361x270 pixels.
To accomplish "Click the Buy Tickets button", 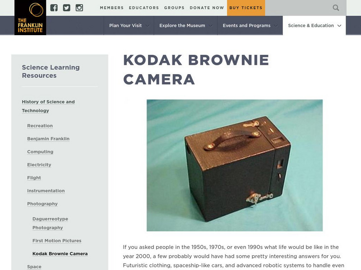I will [x=246, y=8].
